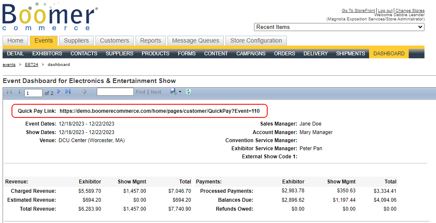Click the export save disk icon
The height and width of the screenshot is (223, 436).
173,91
